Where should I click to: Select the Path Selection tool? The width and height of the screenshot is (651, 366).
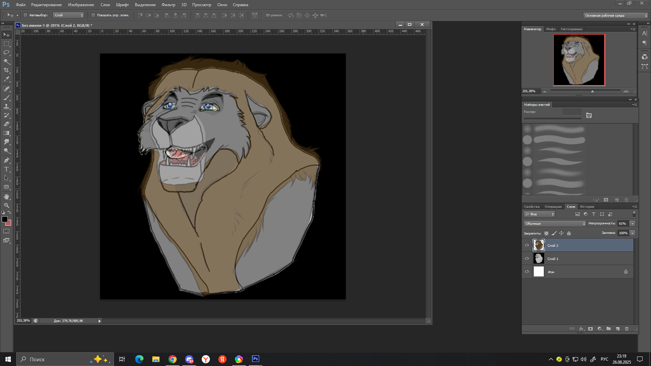(x=6, y=178)
